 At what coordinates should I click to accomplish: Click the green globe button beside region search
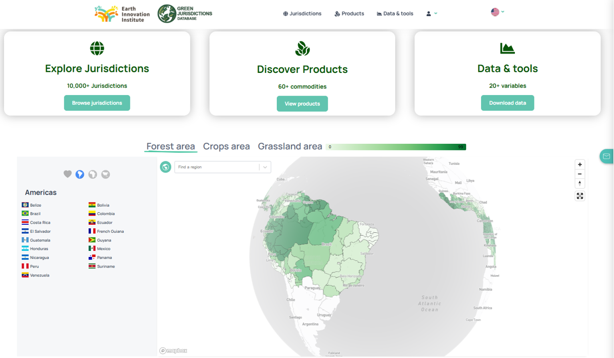(166, 167)
